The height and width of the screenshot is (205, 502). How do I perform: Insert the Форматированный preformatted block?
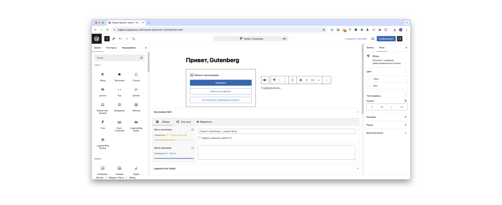point(103,108)
